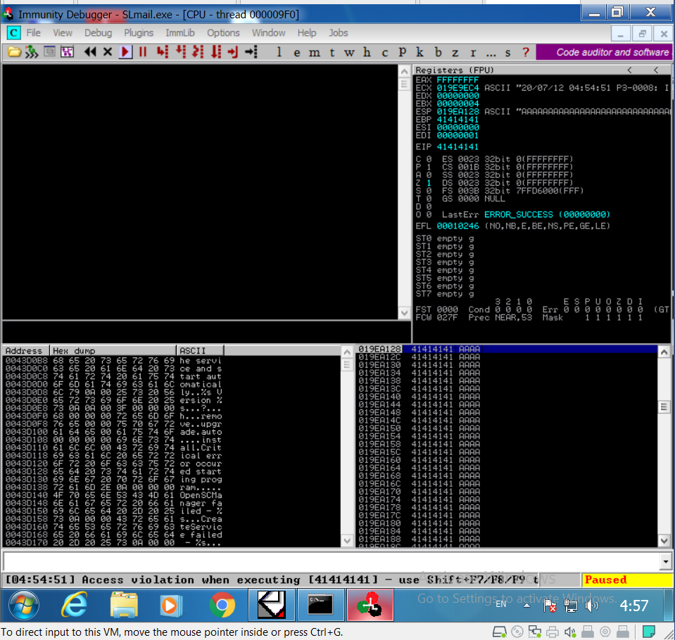Image resolution: width=675 pixels, height=640 pixels.
Task: Show source via 's' button
Action: point(508,53)
